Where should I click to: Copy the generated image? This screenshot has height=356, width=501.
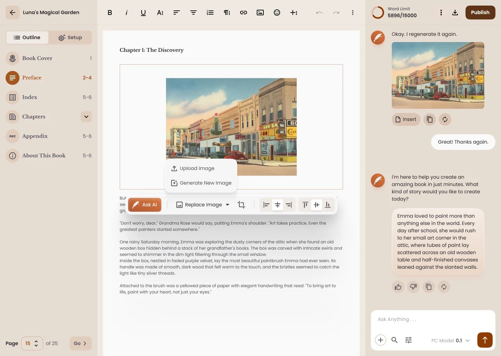coord(430,119)
